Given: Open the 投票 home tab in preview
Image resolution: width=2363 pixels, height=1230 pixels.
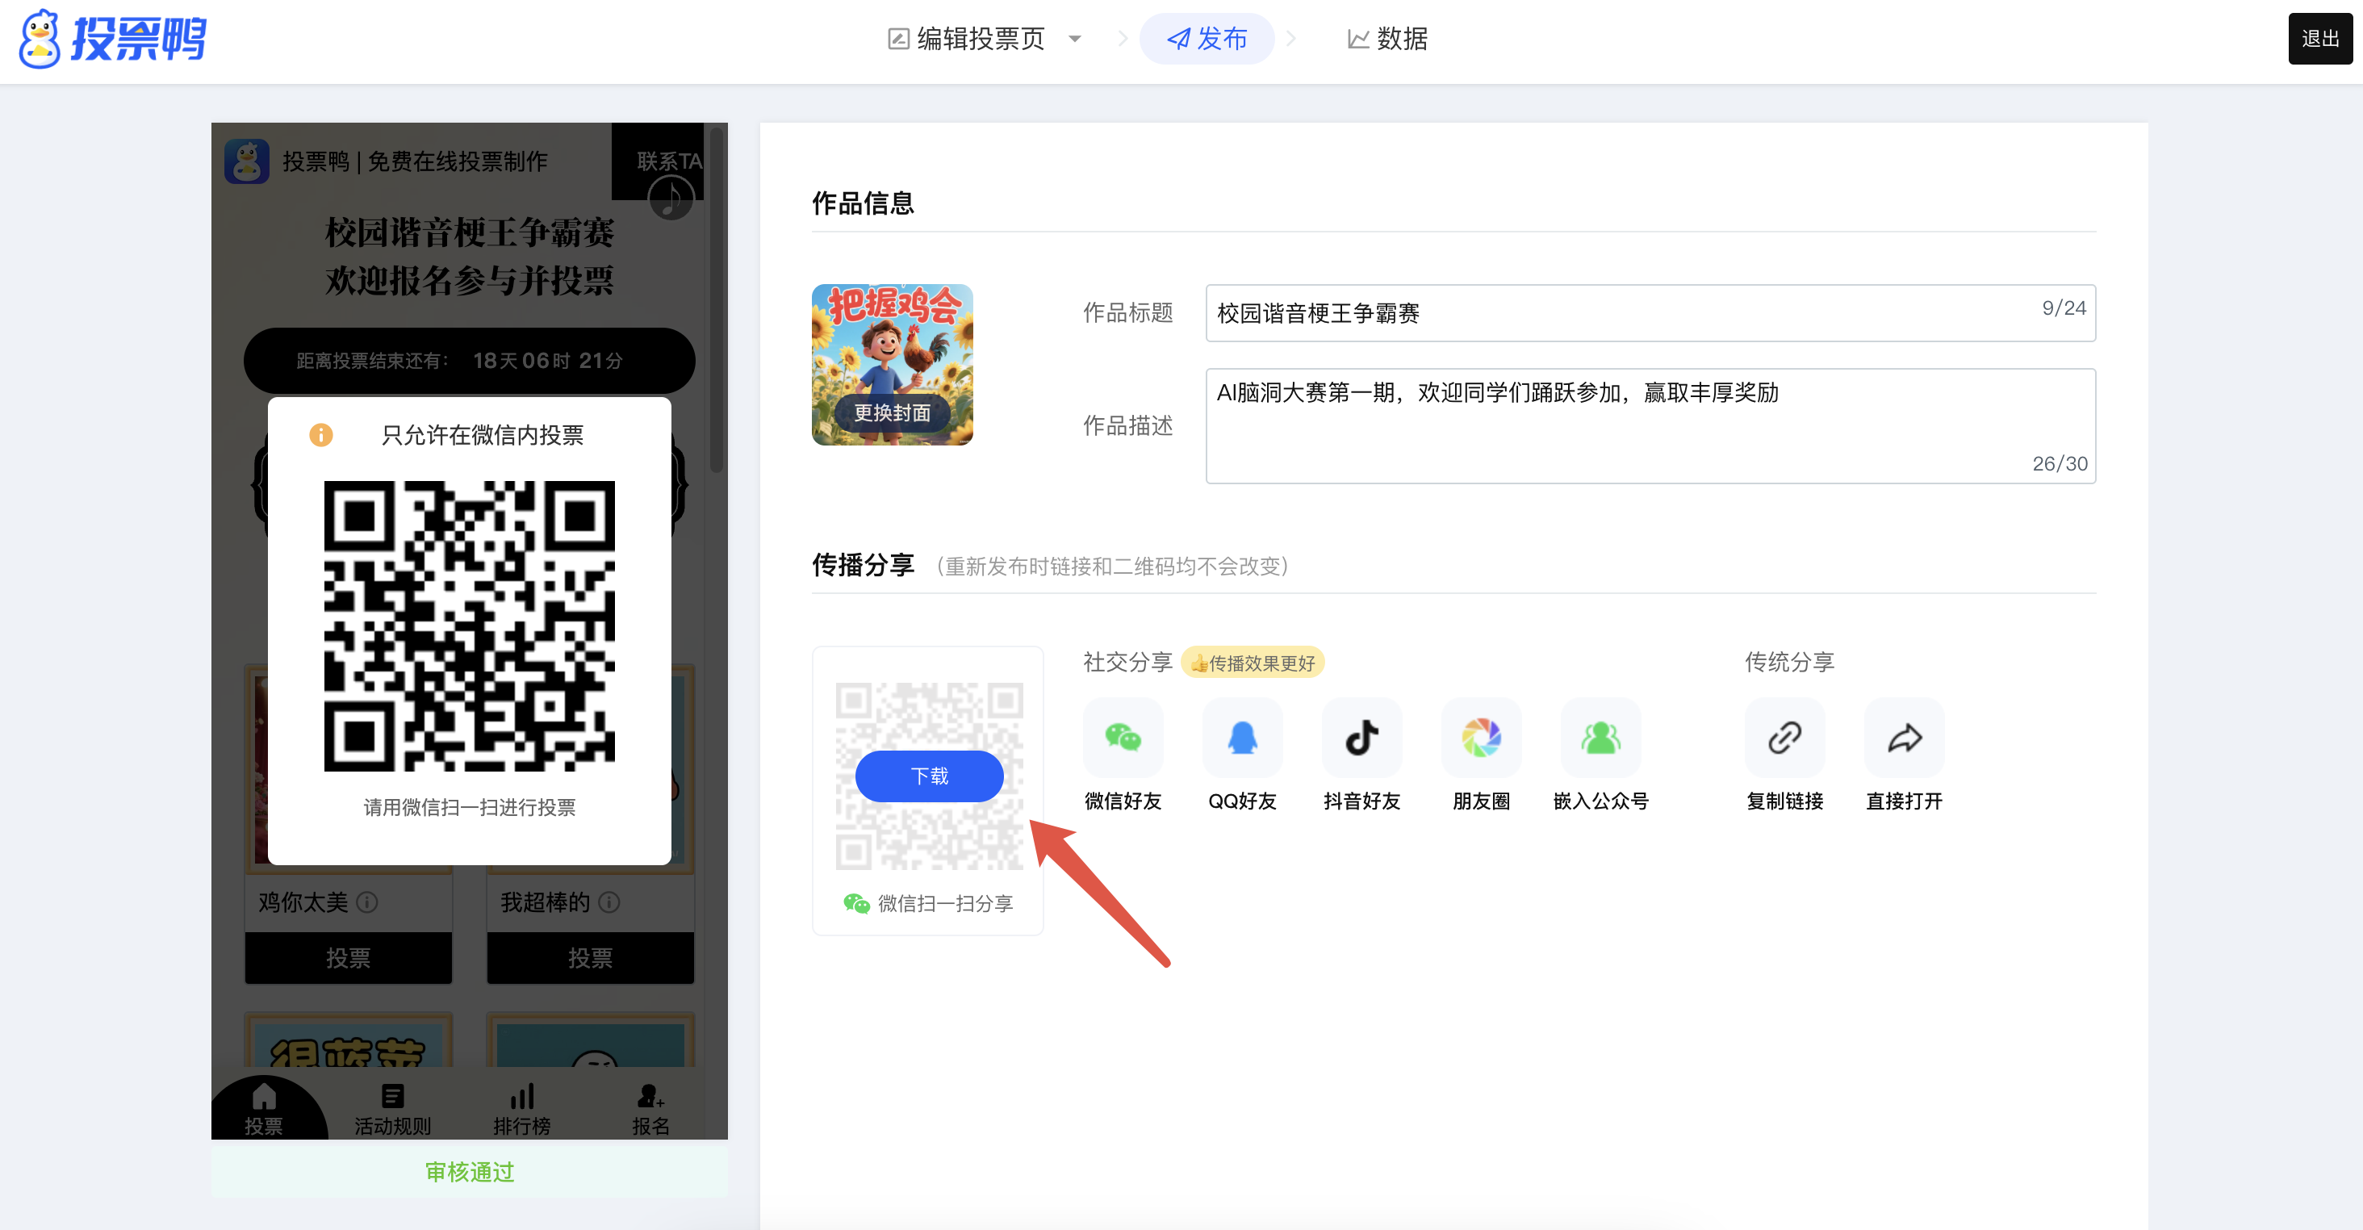Looking at the screenshot, I should [264, 1109].
